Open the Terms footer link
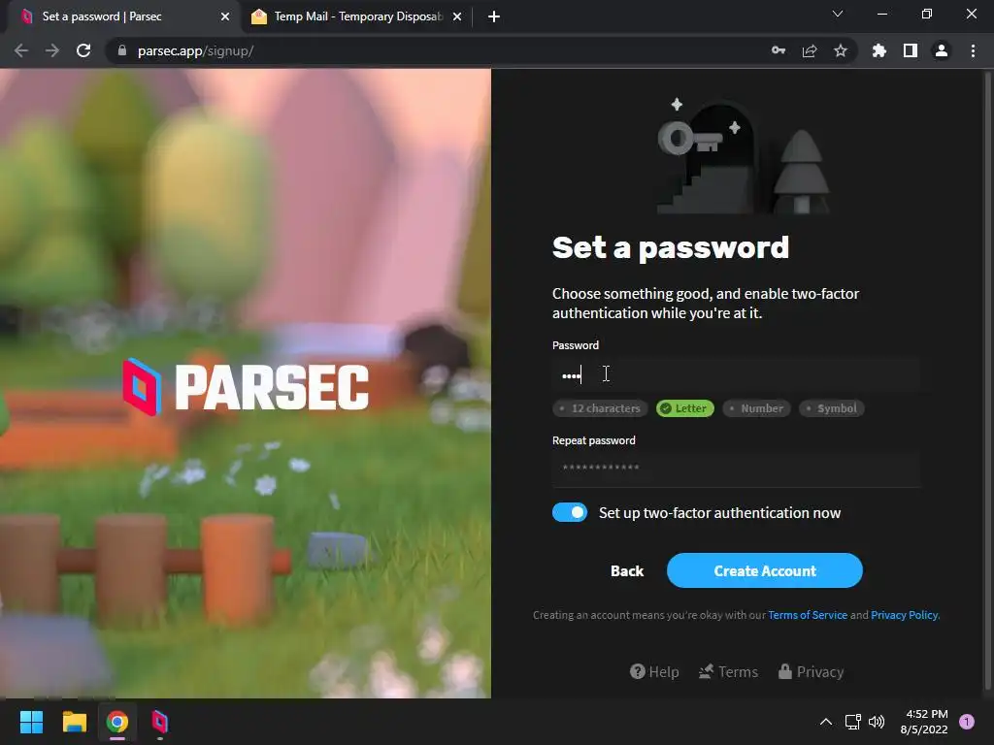Viewport: 994px width, 745px height. 728,671
